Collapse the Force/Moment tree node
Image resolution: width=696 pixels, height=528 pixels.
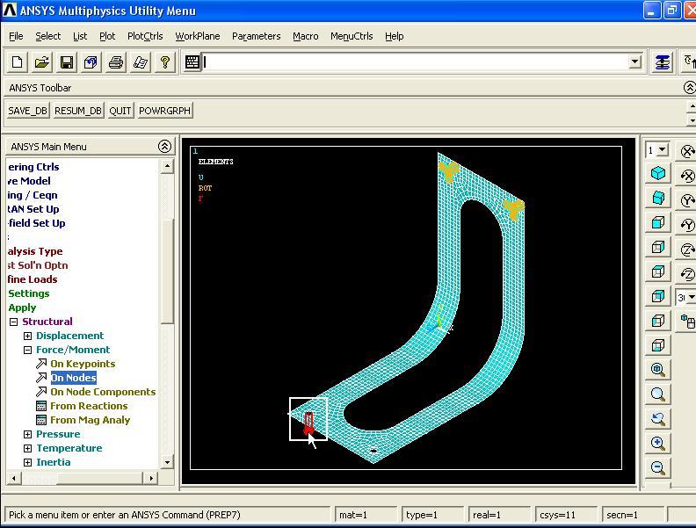pos(27,350)
